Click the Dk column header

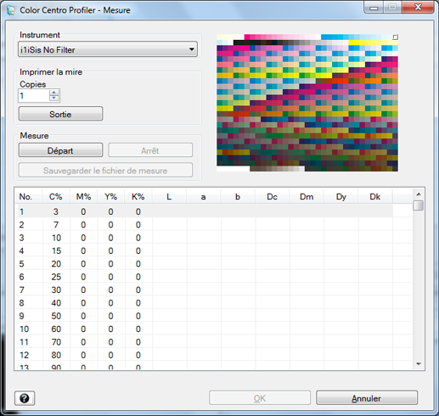pos(375,196)
